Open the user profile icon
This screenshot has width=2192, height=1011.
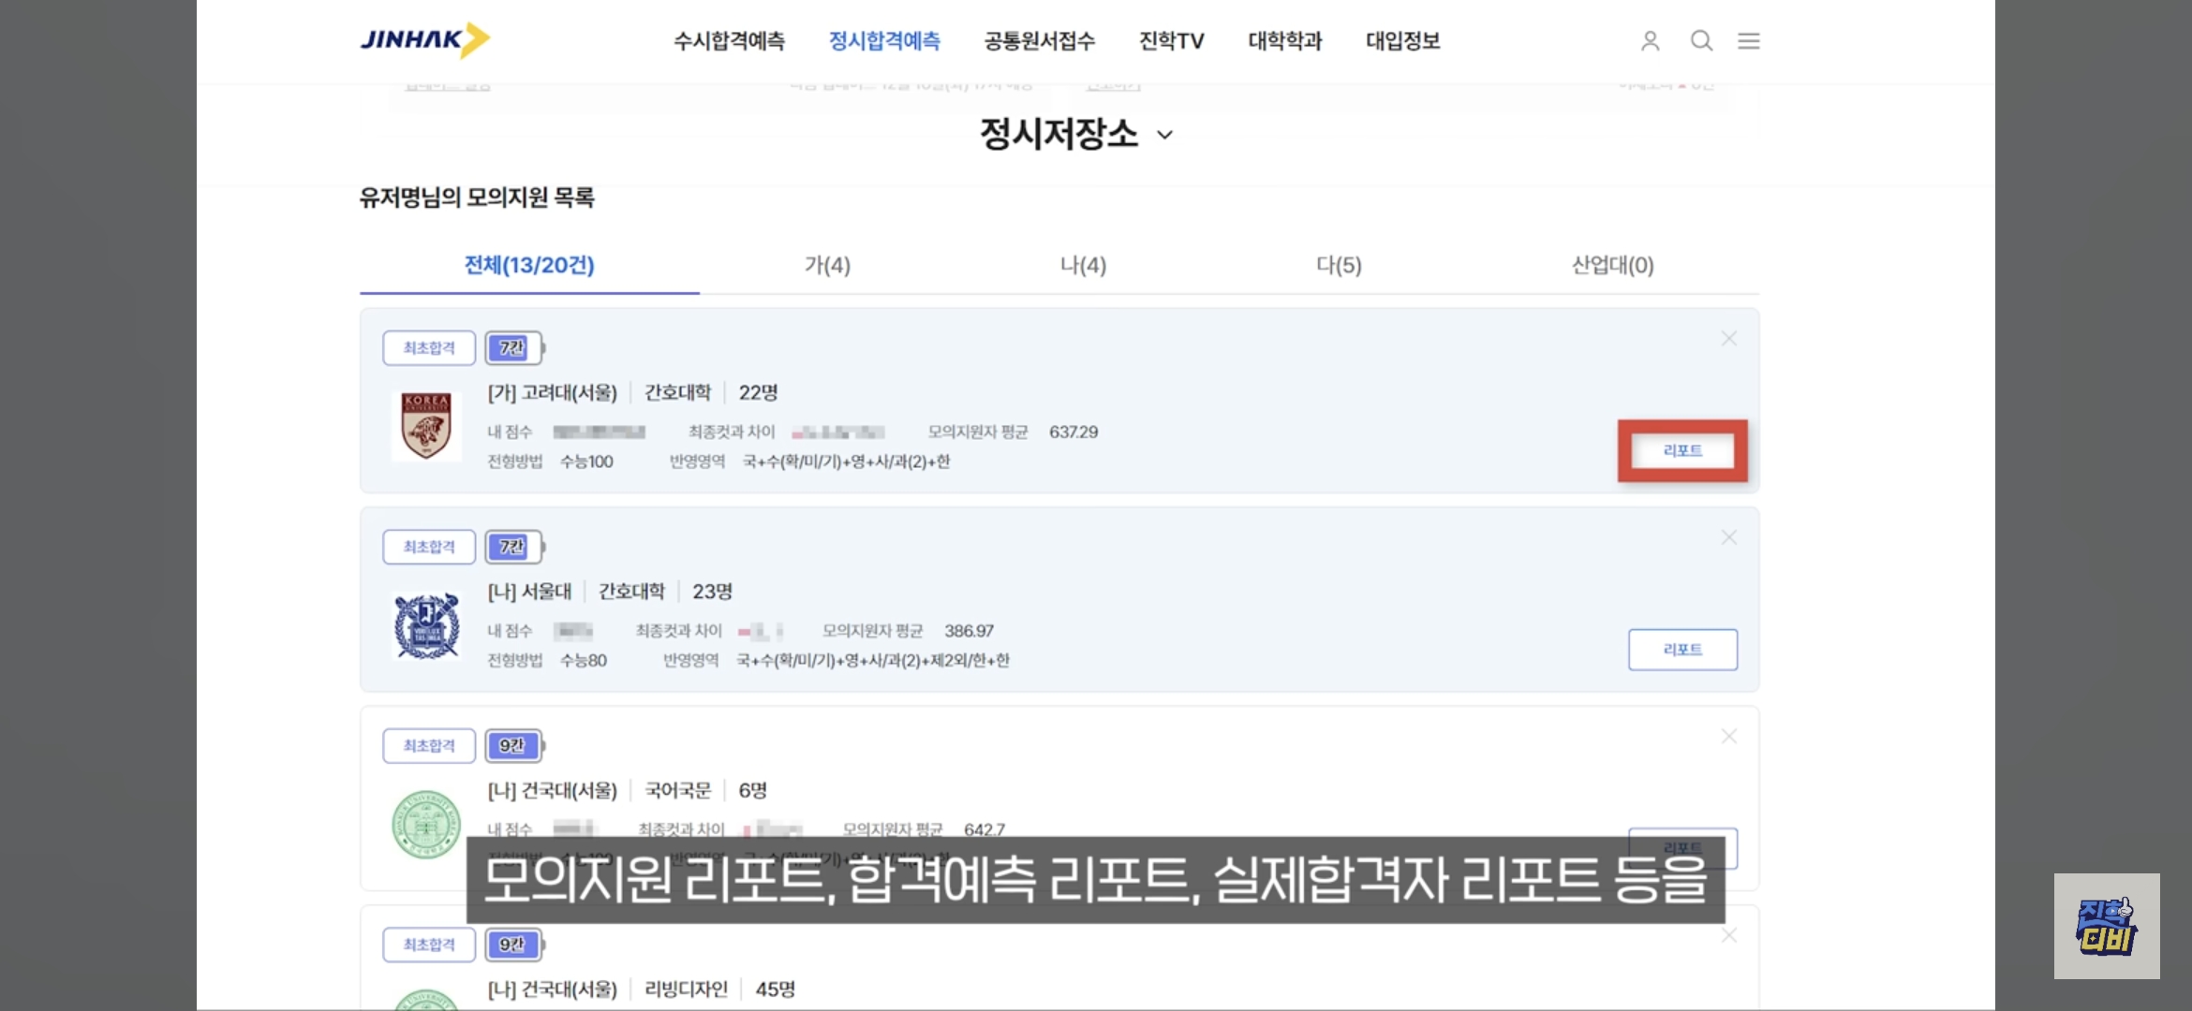1651,41
